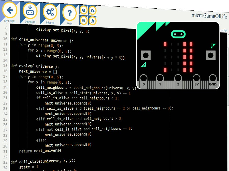The width and height of the screenshot is (229, 171).
Task: Click pin 0 on simulator
Action: pos(144,81)
